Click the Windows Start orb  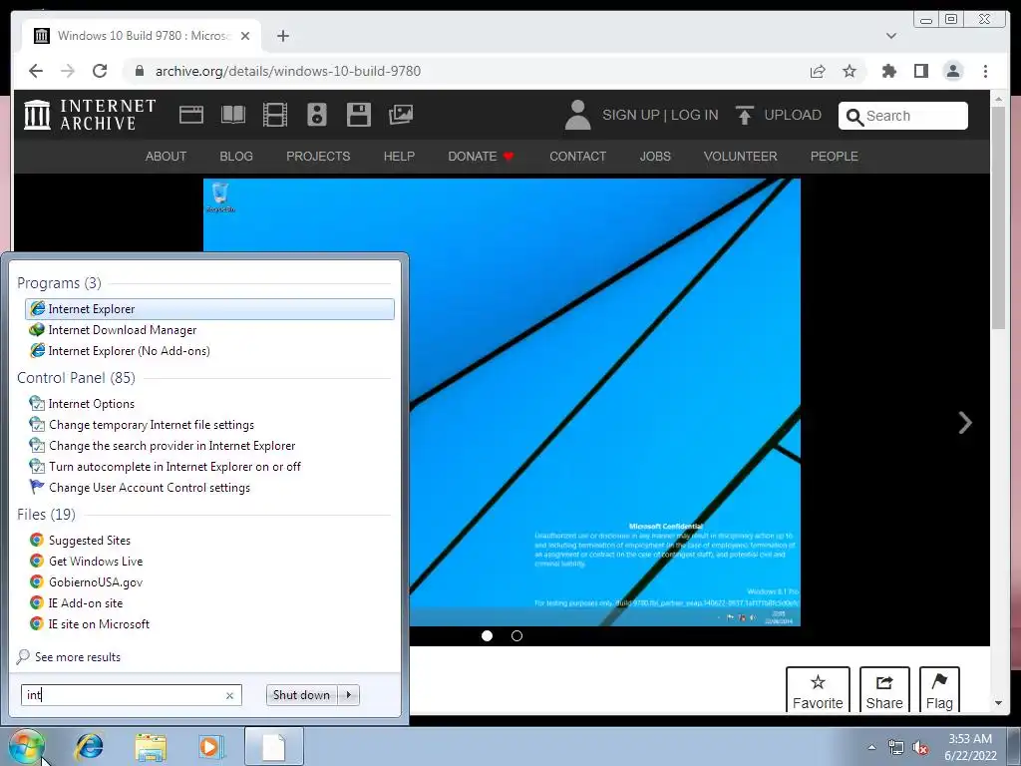pos(26,746)
